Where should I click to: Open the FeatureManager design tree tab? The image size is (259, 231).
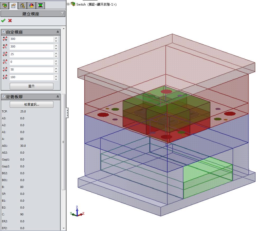[4, 5]
